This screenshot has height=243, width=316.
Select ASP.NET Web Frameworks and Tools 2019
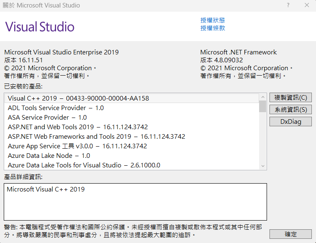[96, 137]
